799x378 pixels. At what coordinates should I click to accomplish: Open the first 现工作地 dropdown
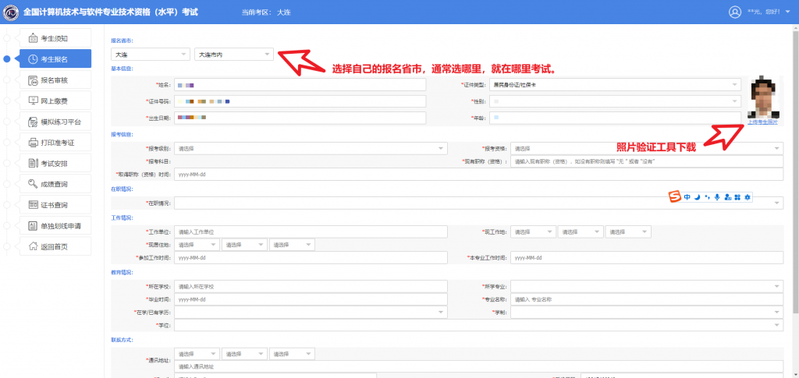(x=533, y=231)
